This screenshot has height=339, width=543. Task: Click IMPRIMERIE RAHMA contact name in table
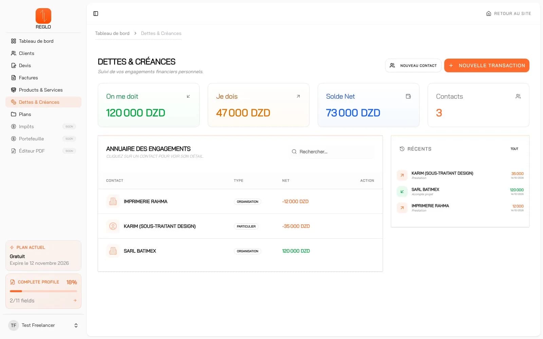(x=146, y=201)
